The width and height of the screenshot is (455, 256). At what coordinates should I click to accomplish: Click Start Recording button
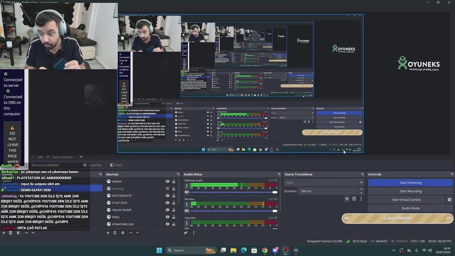[x=411, y=191]
